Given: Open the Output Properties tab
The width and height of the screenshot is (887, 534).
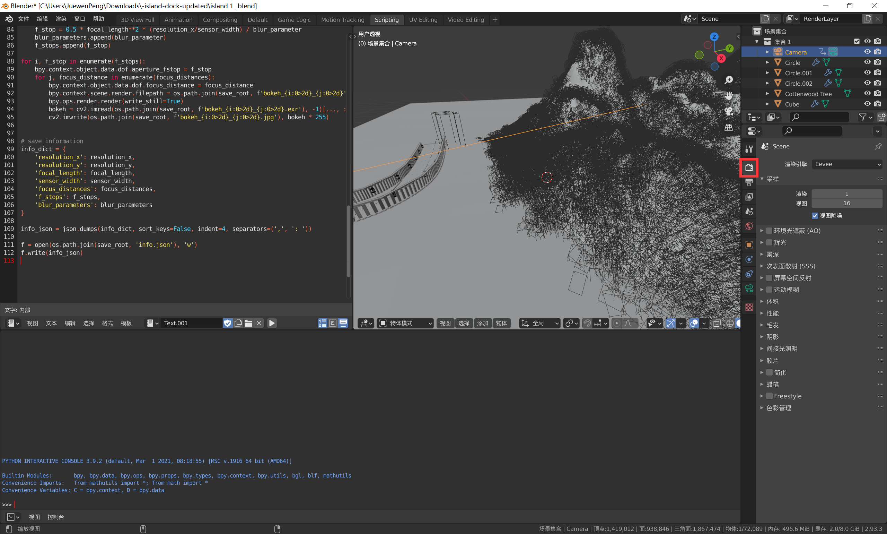Looking at the screenshot, I should click(x=749, y=182).
